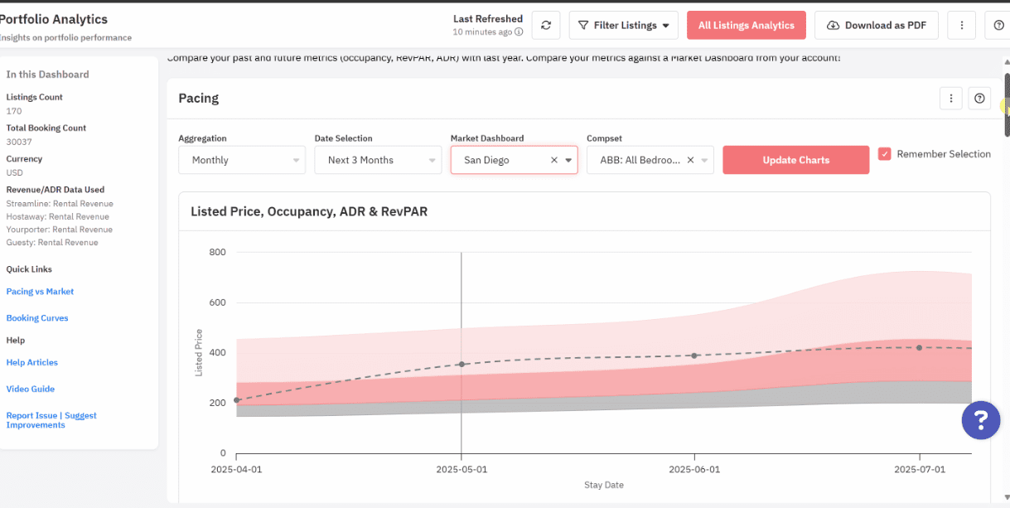Open the Pacing panel's three-dot menu
The height and width of the screenshot is (508, 1010).
click(x=950, y=98)
